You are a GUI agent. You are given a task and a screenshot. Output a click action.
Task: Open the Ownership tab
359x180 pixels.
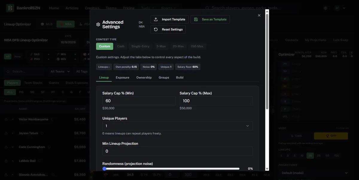click(x=144, y=78)
